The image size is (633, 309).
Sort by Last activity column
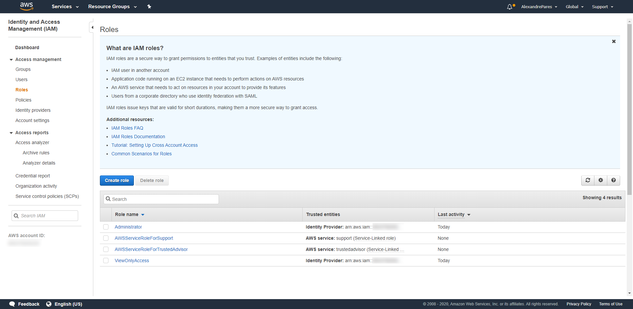pyautogui.click(x=454, y=214)
